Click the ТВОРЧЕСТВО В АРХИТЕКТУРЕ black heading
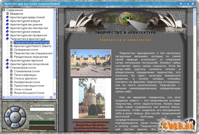Viewport: 199px width, 134px height. click(x=126, y=33)
